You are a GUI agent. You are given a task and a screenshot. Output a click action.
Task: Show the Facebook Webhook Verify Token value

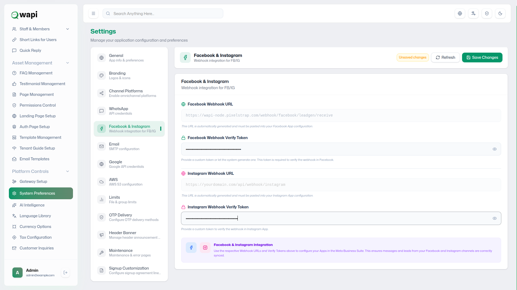[x=495, y=149]
